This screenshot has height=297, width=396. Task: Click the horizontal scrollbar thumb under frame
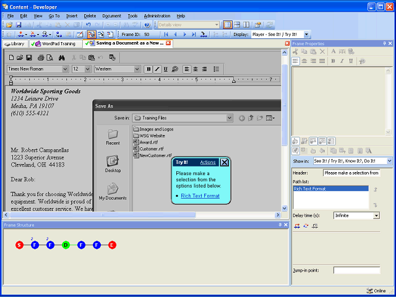tap(102, 215)
